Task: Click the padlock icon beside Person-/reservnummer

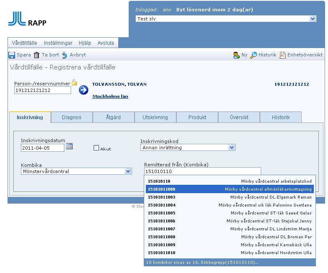Action: 74,82
